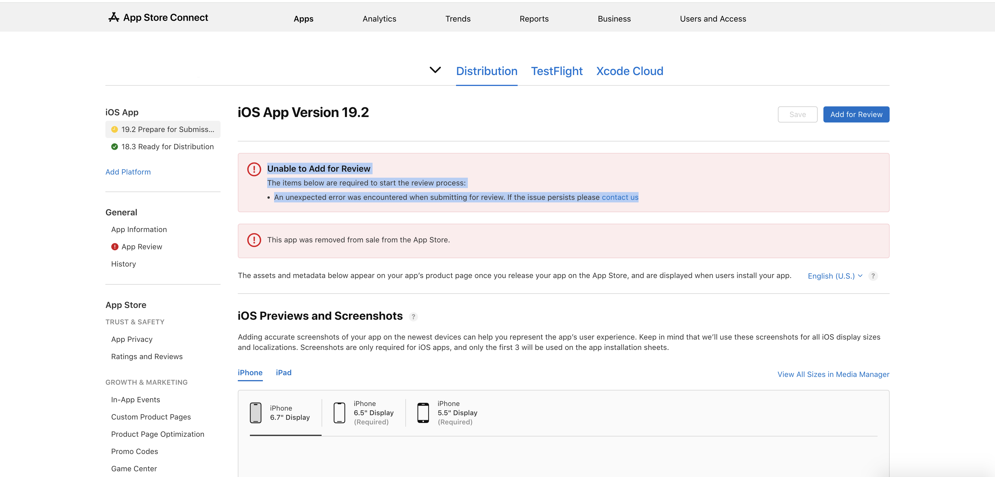
Task: Go to Trends in top navigation
Action: (x=458, y=19)
